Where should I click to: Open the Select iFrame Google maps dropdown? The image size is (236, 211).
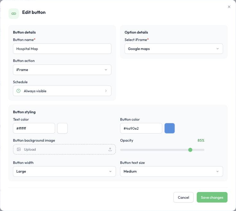(x=174, y=49)
